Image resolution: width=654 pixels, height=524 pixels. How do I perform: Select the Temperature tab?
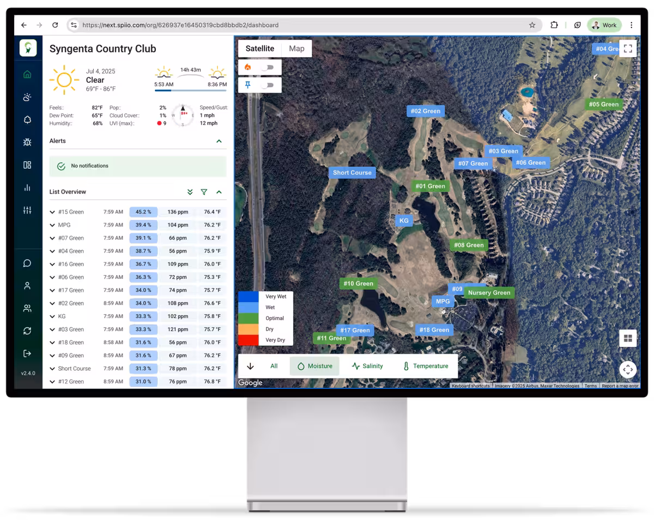click(x=425, y=366)
